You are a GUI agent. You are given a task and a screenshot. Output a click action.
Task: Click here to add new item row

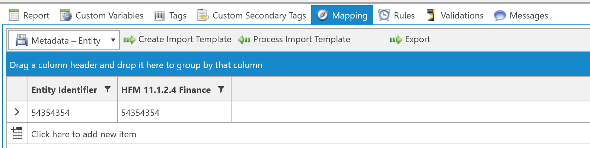point(84,134)
